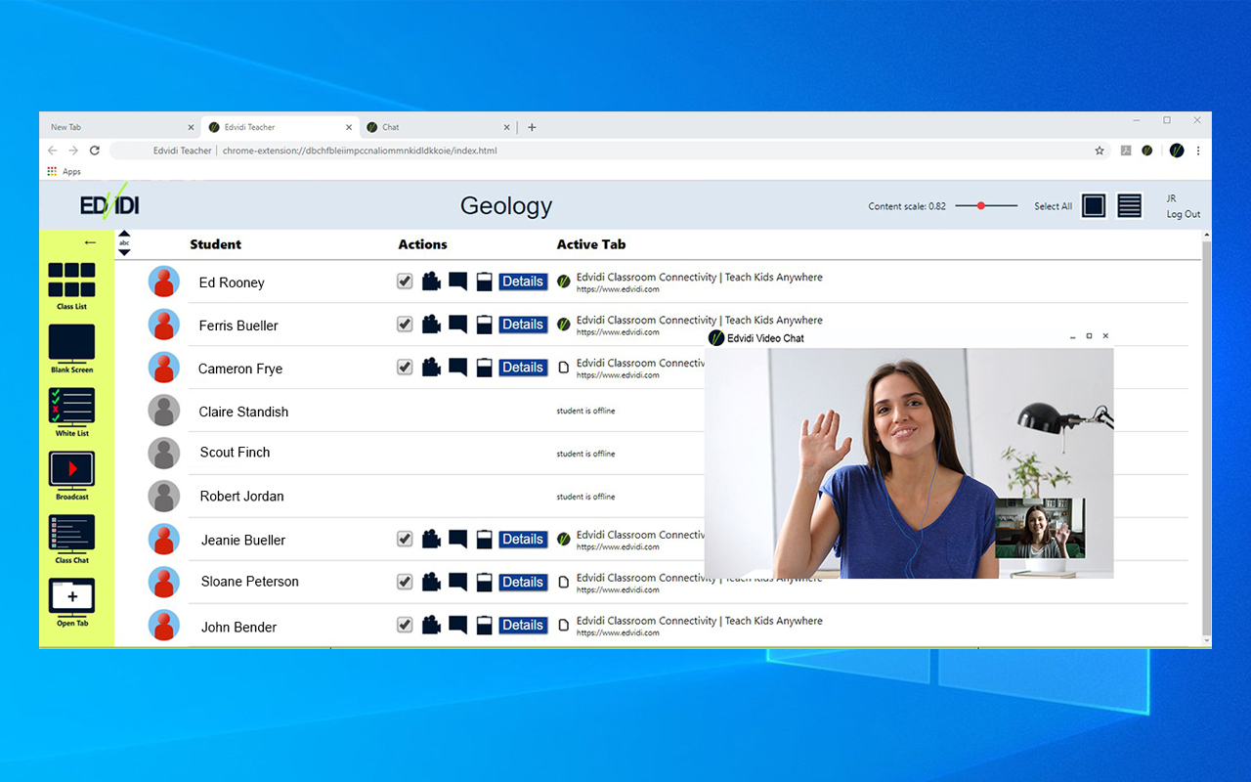Toggle Cameron Frye's selection checkbox
The width and height of the screenshot is (1251, 782).
pos(405,368)
